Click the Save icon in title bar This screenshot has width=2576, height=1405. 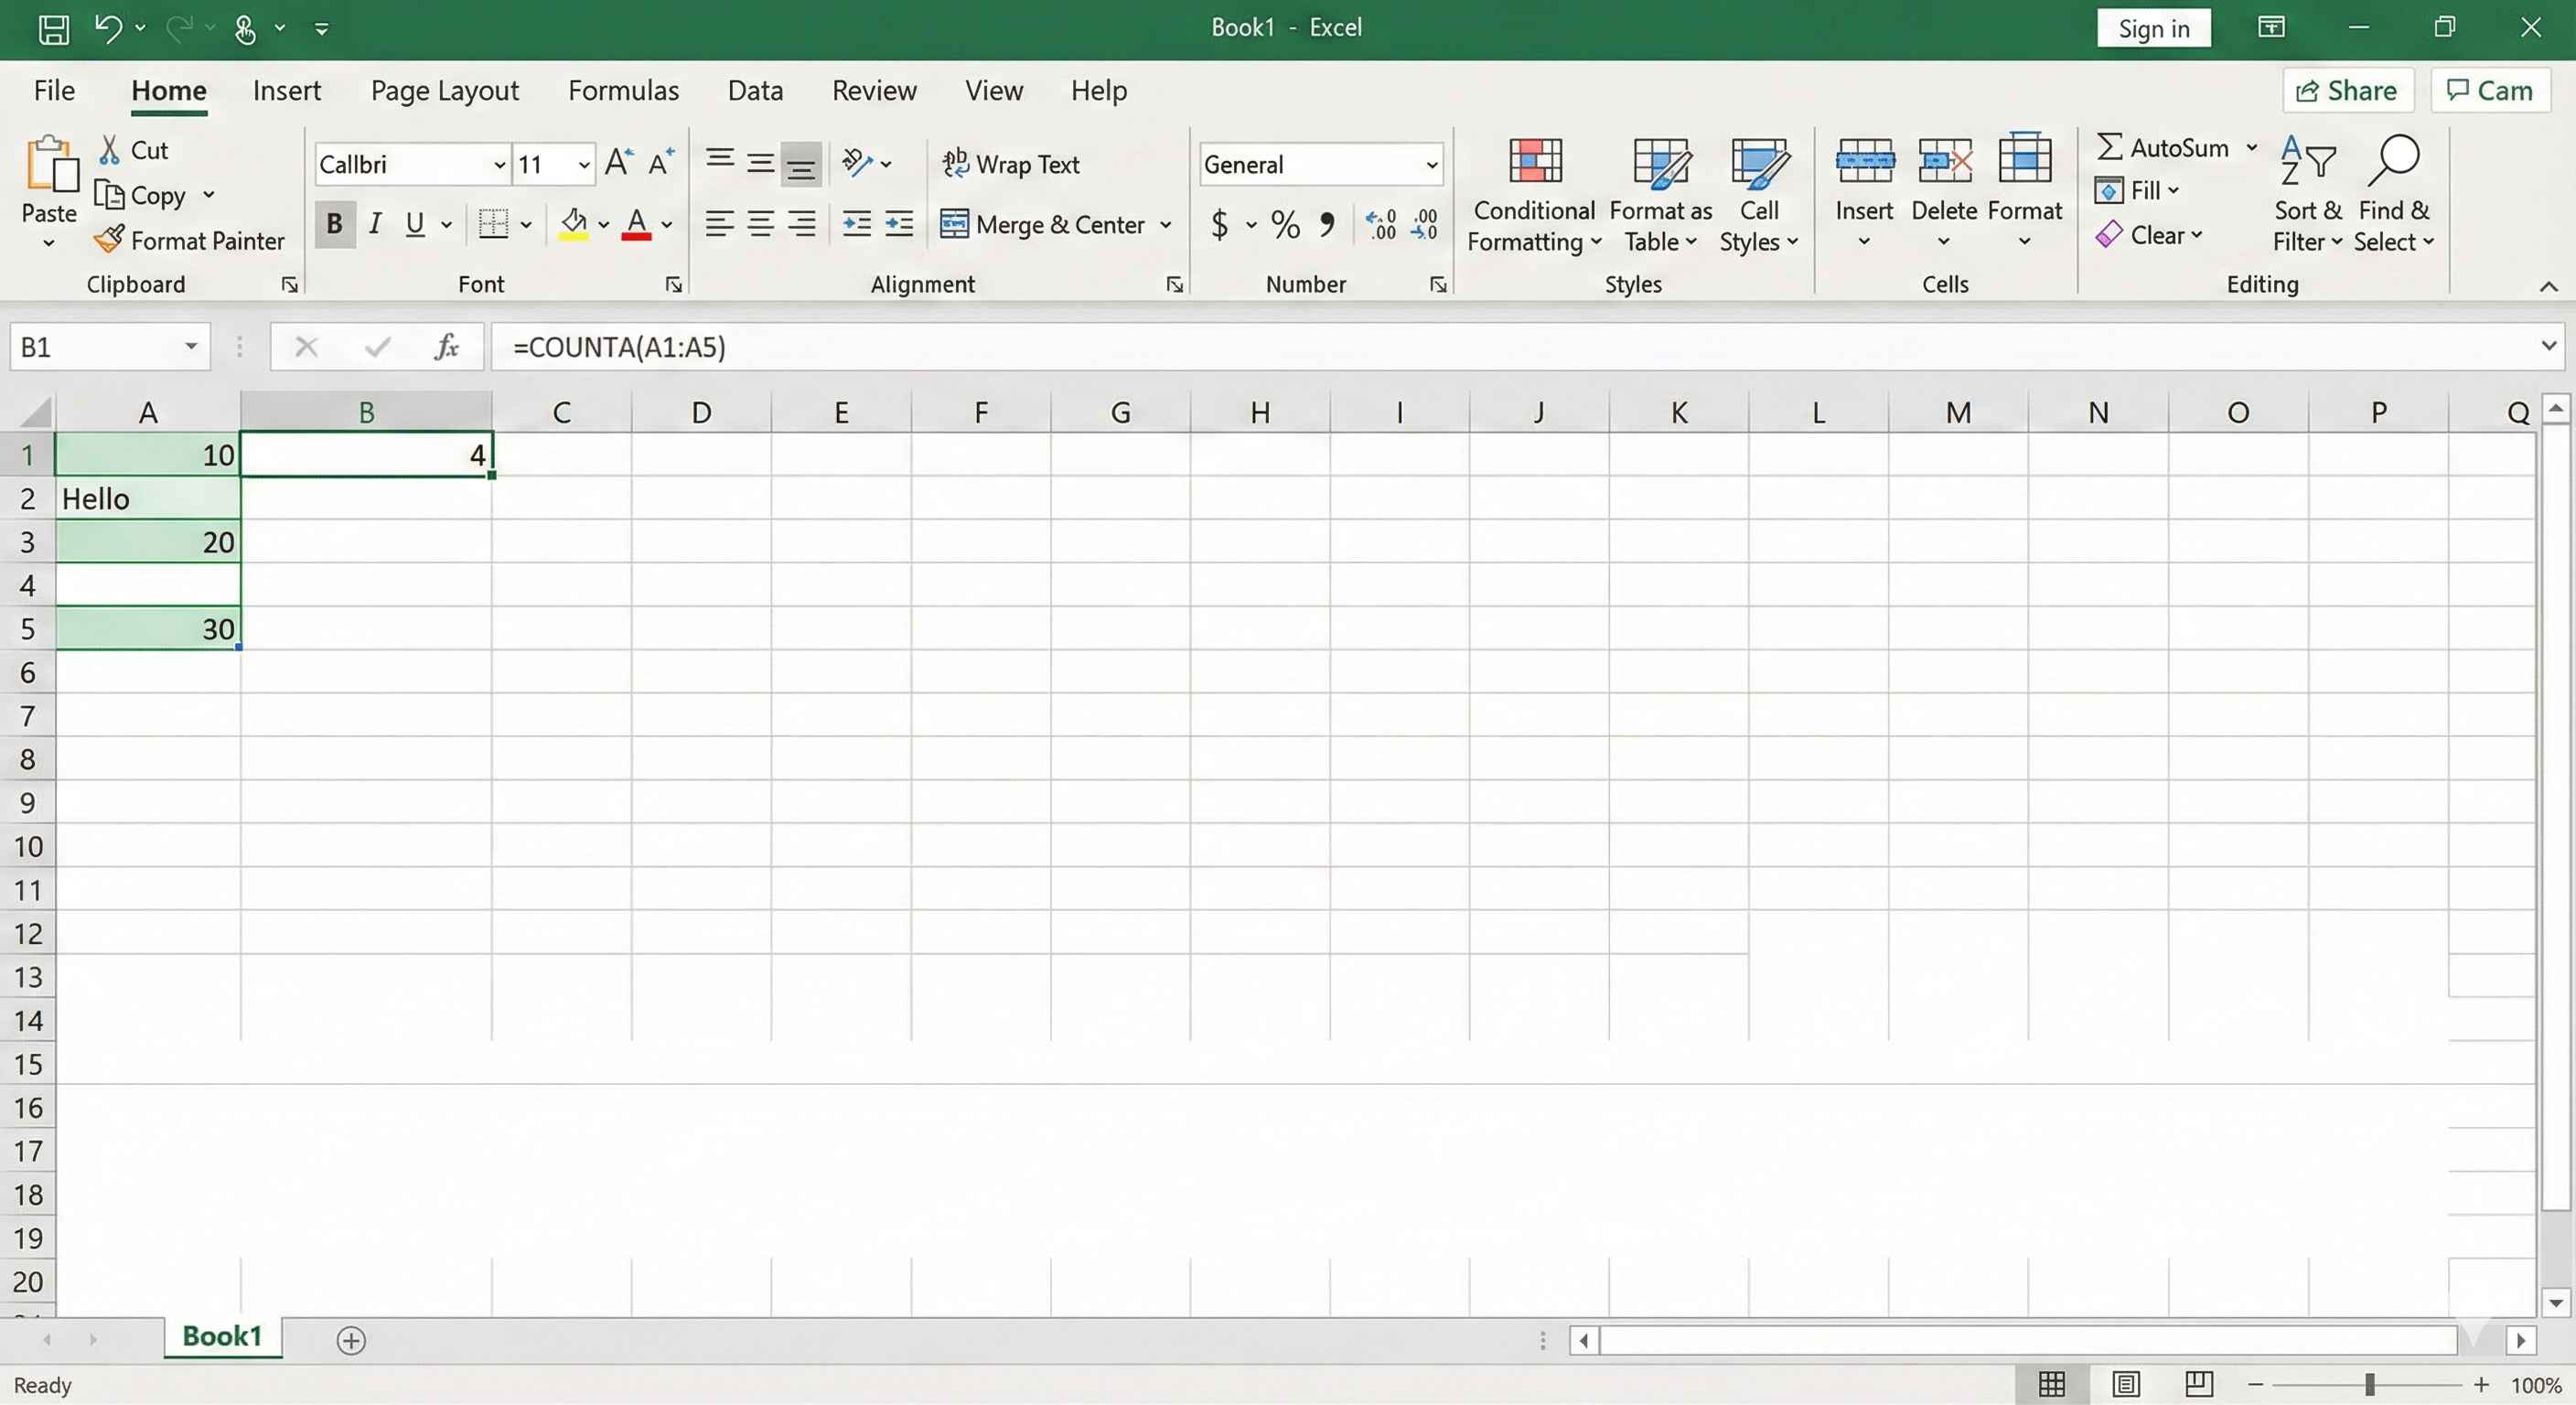coord(53,28)
